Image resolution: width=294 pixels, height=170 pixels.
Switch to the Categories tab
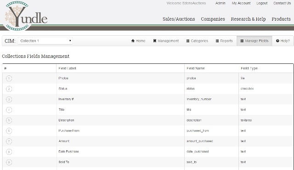coord(197,41)
